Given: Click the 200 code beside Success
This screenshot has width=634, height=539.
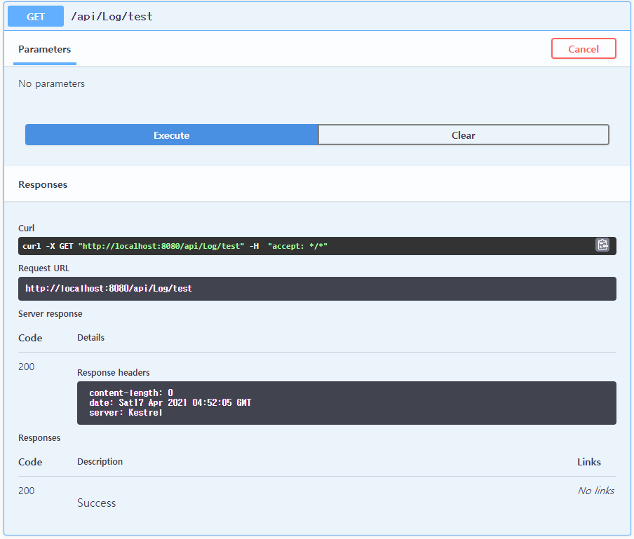Looking at the screenshot, I should tap(26, 491).
